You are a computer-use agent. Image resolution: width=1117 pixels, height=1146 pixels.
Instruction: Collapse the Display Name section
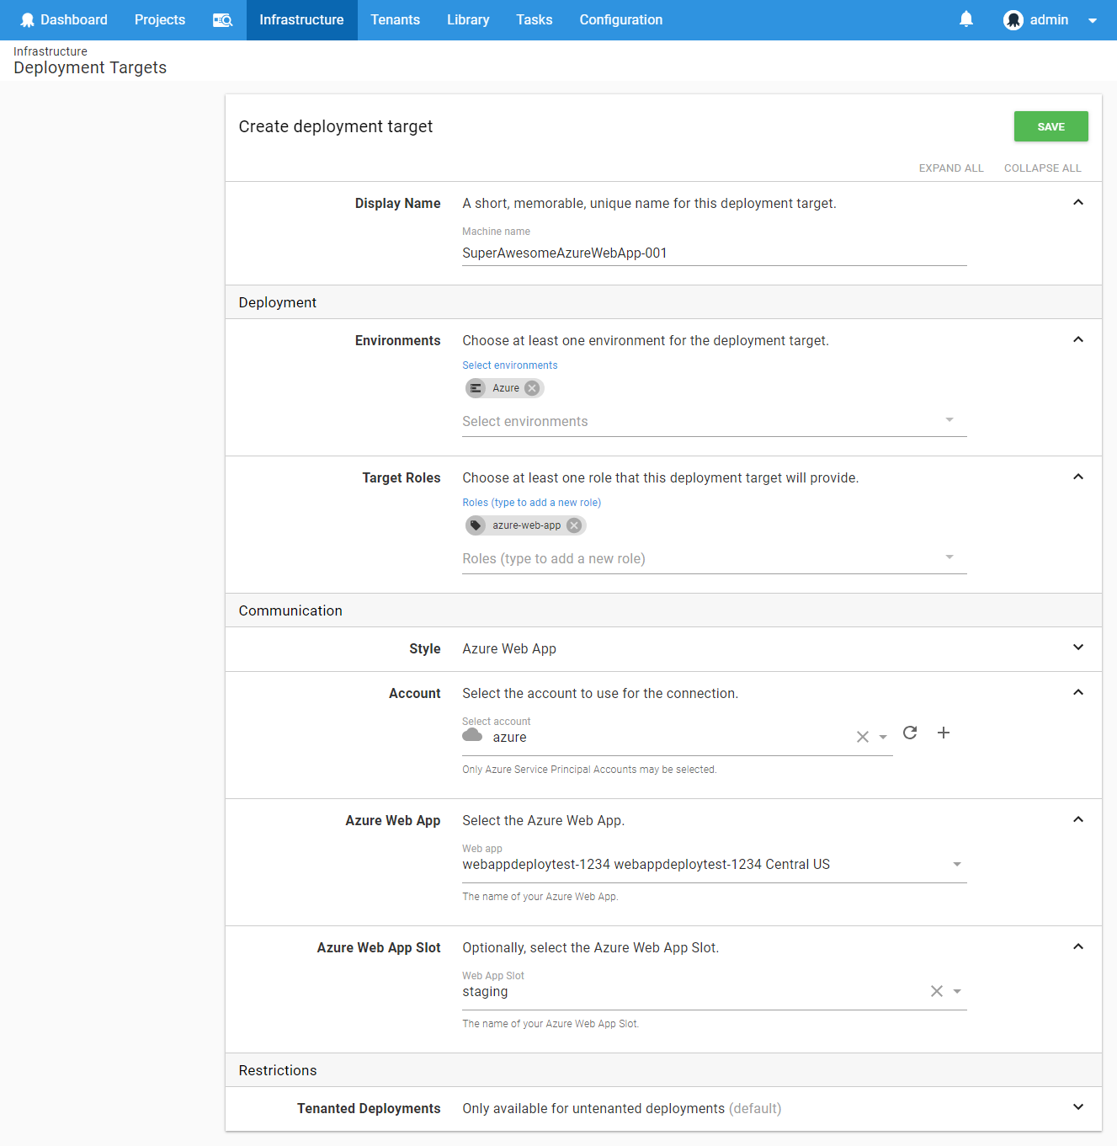click(x=1077, y=203)
